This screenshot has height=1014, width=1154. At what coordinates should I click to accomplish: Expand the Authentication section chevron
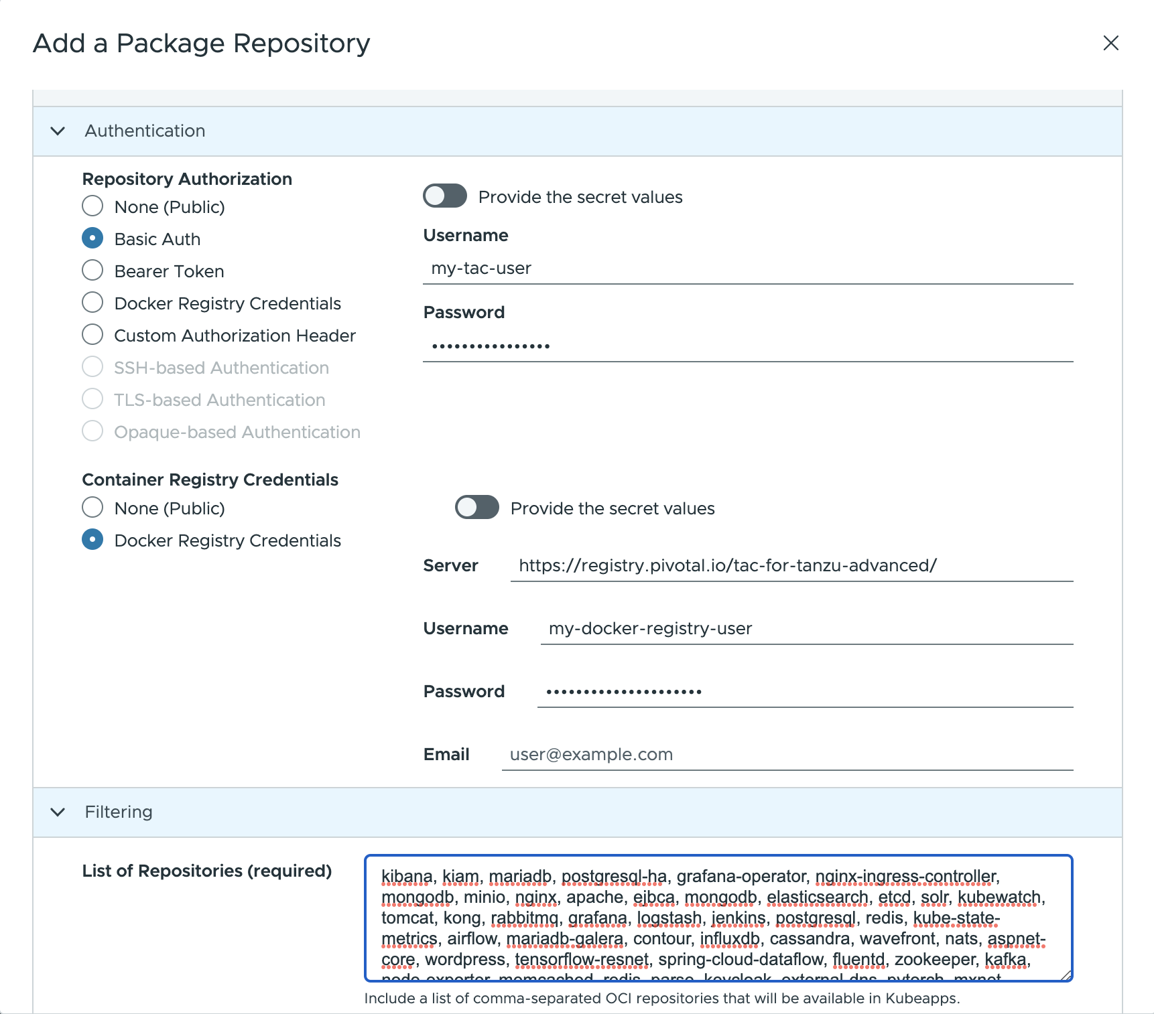[58, 131]
